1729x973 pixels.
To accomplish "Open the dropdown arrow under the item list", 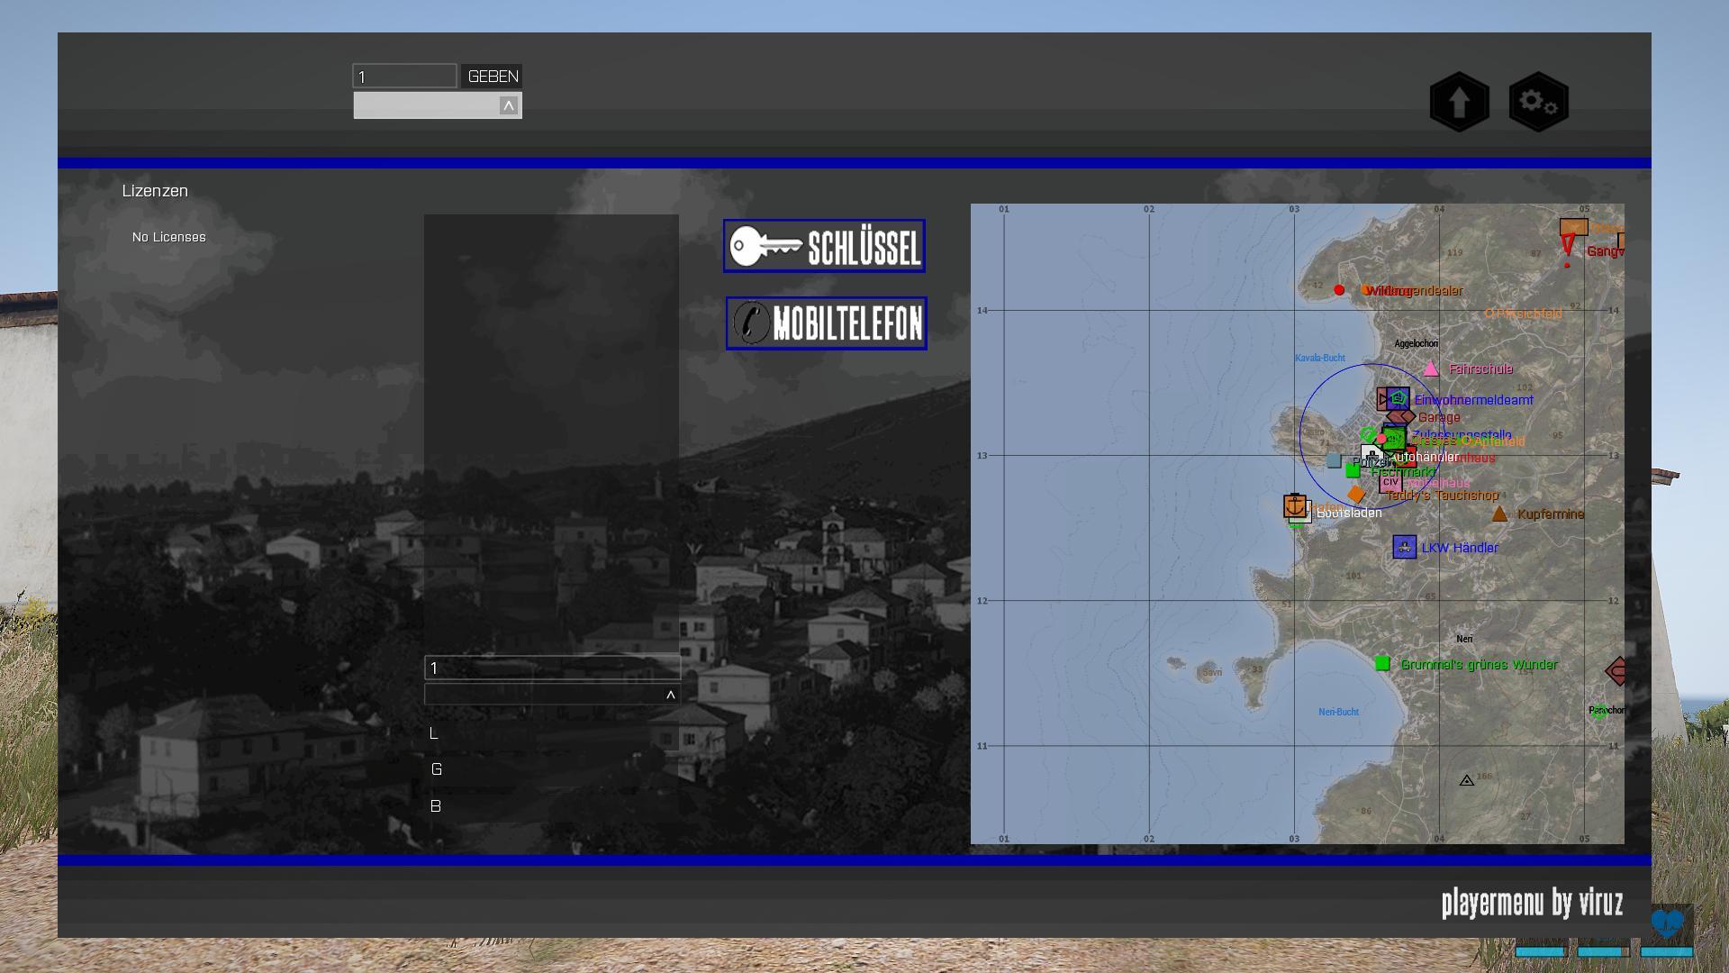I will 670,695.
